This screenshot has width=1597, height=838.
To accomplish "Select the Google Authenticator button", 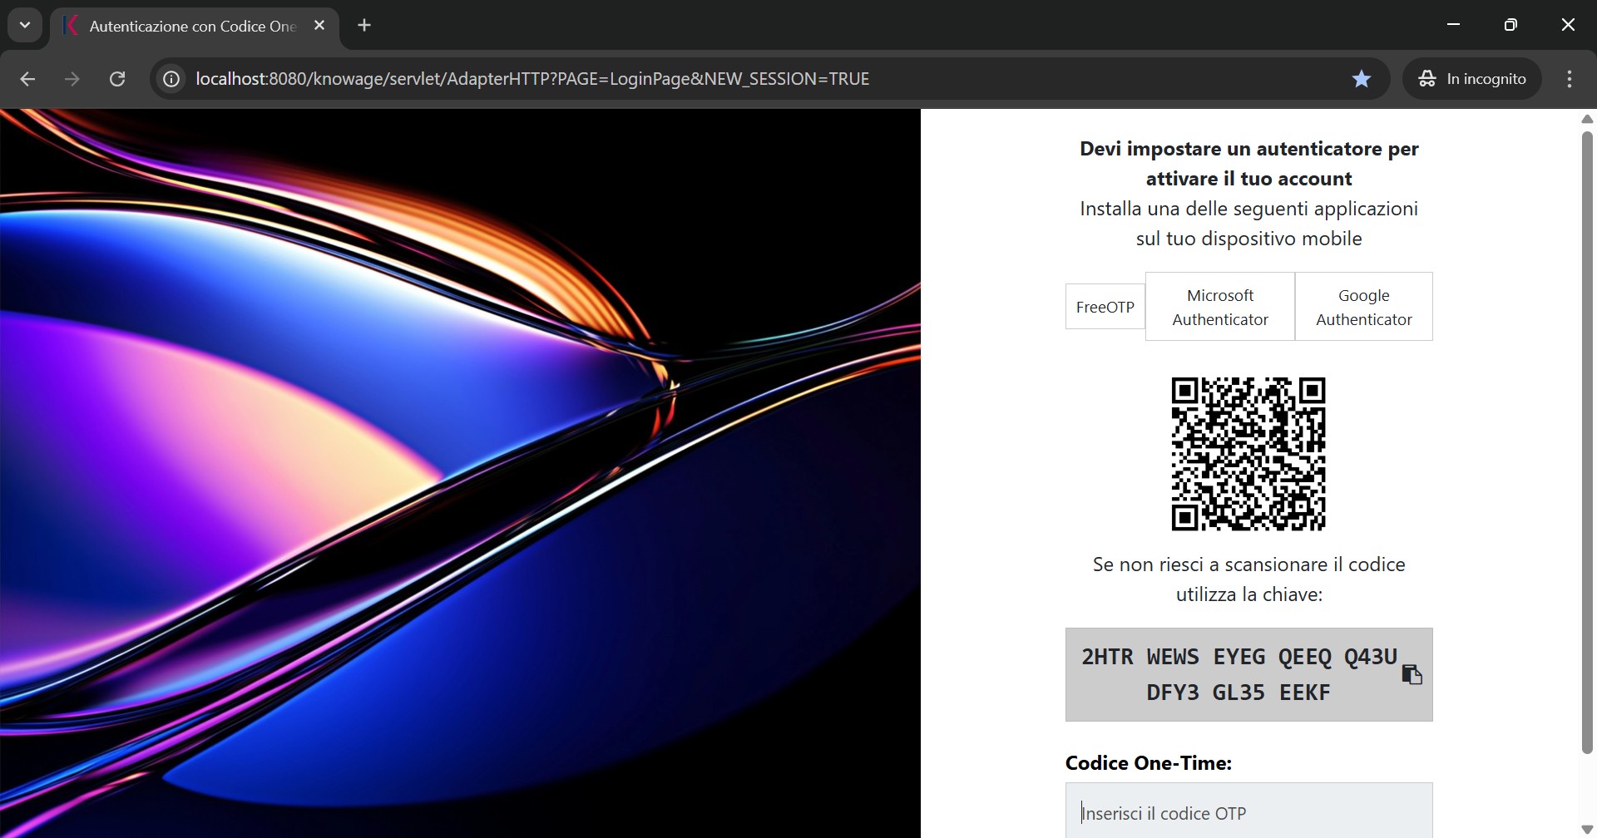I will pos(1364,307).
